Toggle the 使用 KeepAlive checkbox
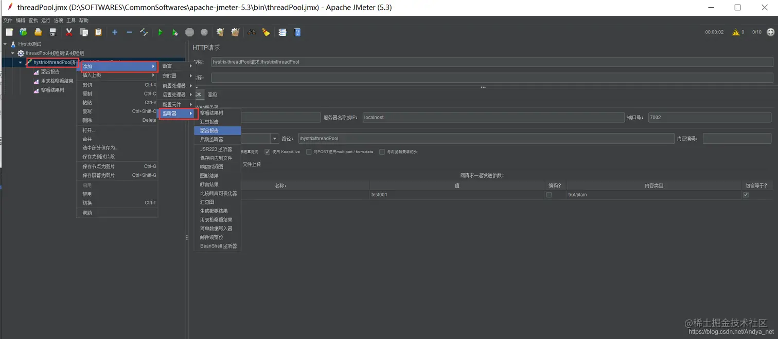Screen dimensions: 778x339 [x=268, y=152]
